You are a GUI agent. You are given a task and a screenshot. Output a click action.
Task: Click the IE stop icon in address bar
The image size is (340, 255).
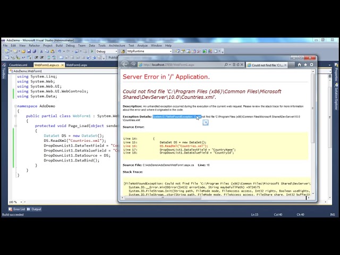click(242, 65)
